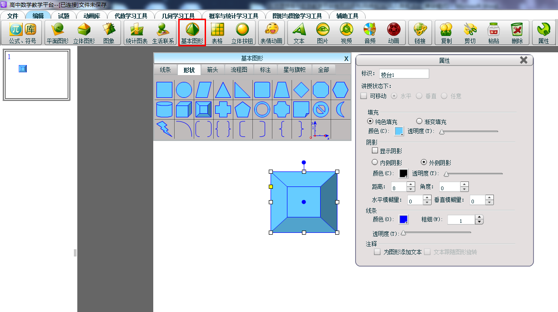Click the 表情动画 emoticon animation icon
Viewport: 558px width, 312px height.
coord(271,33)
